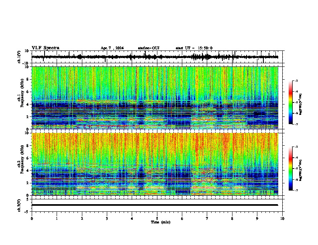Image resolution: width=318 pixels, height=245 pixels.
Task: Click the "VLF Spectra" title text
Action: pos(45,48)
